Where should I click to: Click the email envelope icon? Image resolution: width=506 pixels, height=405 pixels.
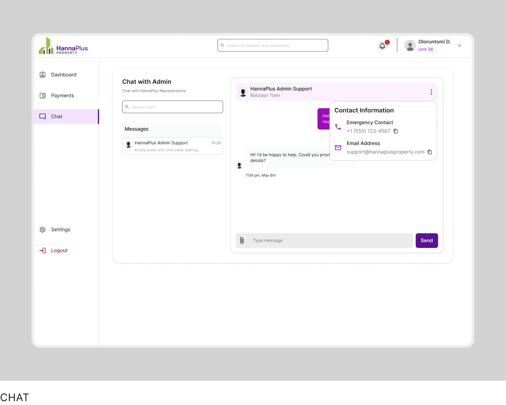(x=338, y=148)
